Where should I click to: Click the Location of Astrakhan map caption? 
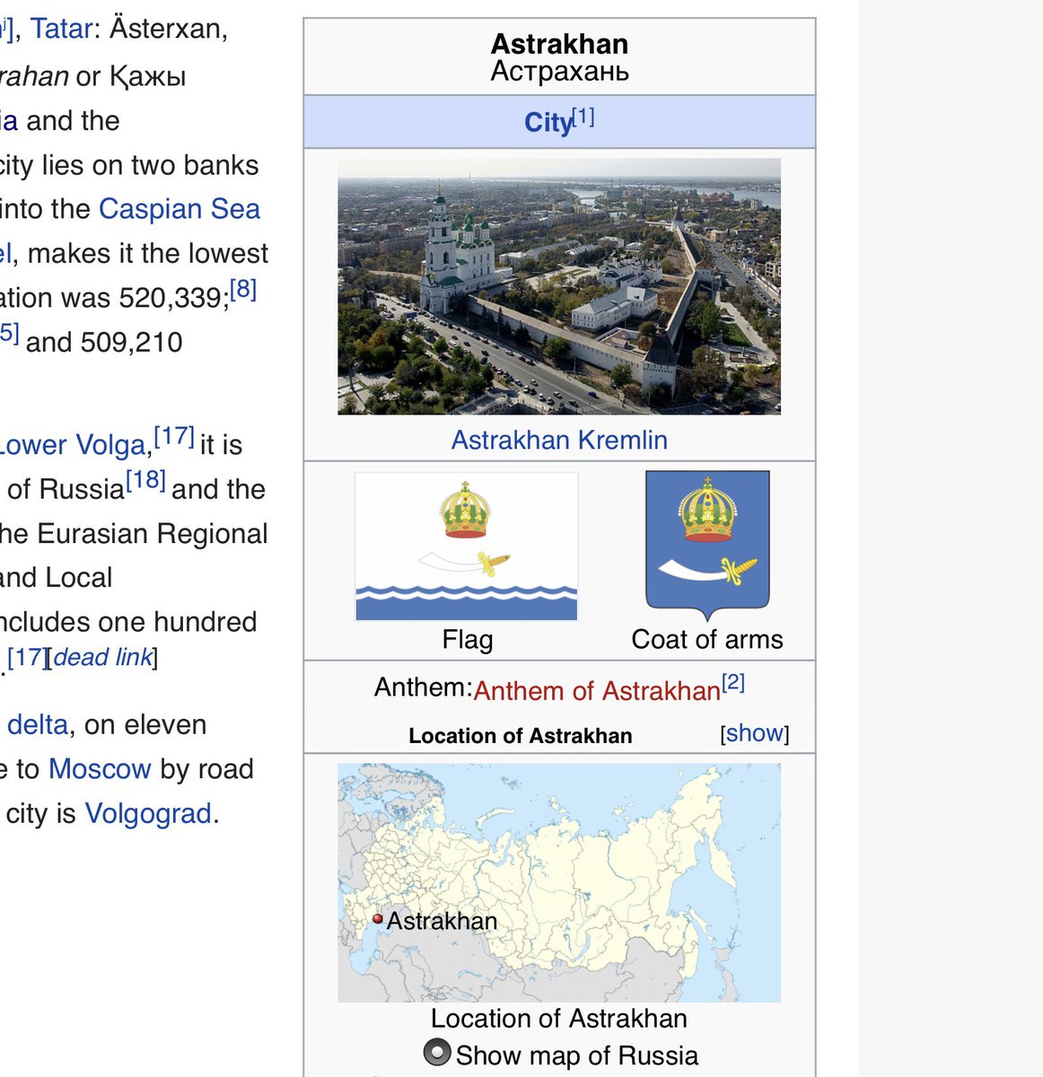coord(559,1019)
